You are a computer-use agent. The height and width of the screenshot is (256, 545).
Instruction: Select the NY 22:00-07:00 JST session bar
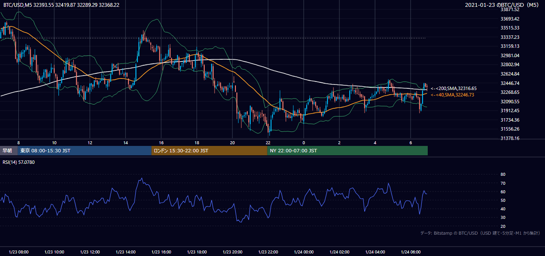point(348,151)
